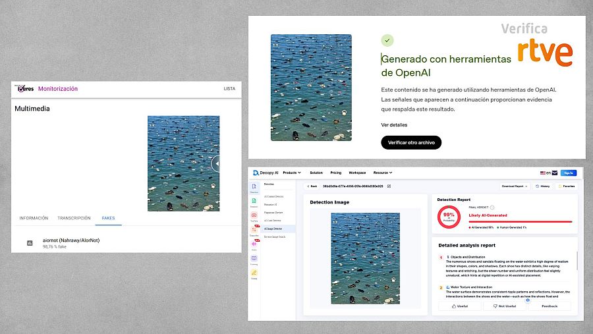
Task: Click the Not Useful thumbs-down button
Action: [505, 306]
